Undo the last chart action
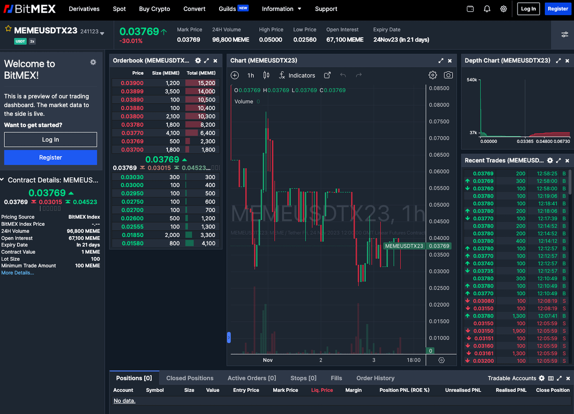The image size is (574, 414). click(x=343, y=75)
